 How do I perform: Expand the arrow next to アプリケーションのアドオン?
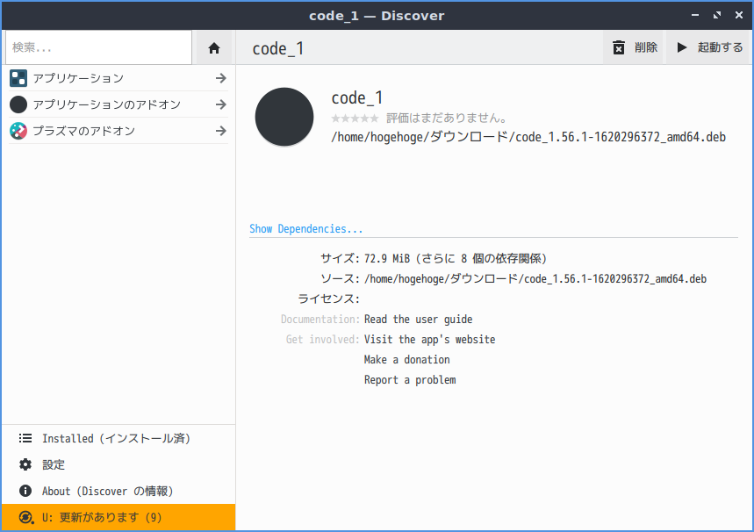coord(220,104)
